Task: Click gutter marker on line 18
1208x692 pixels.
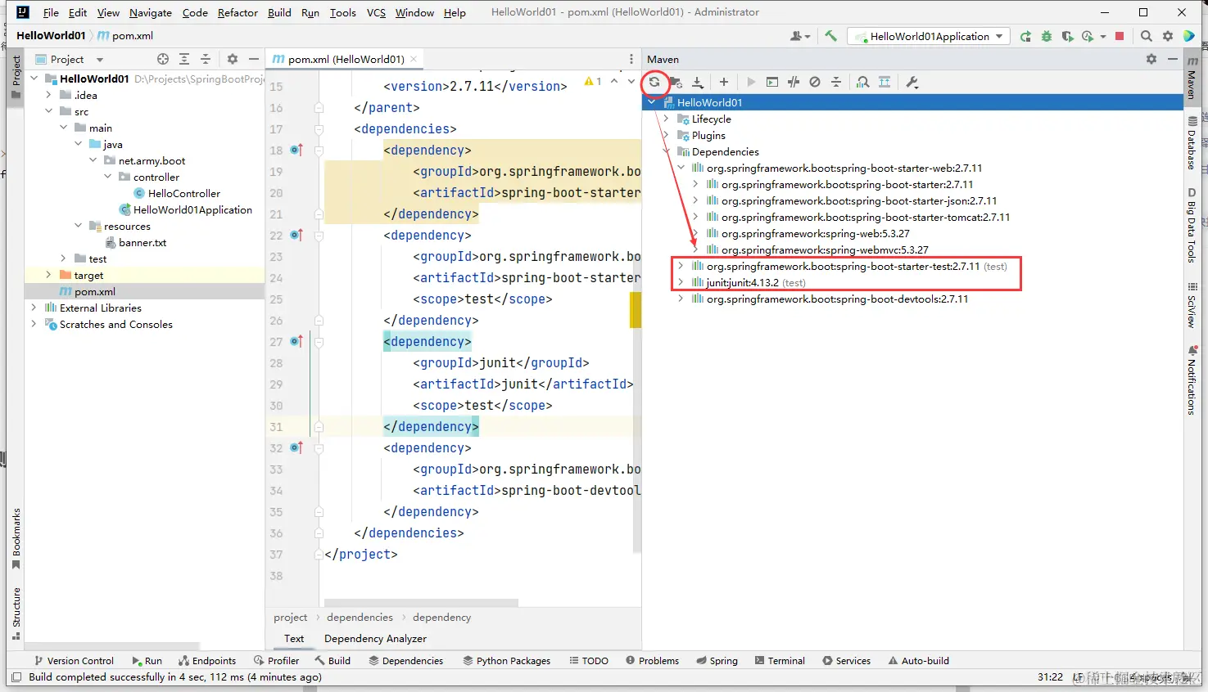Action: tap(296, 151)
